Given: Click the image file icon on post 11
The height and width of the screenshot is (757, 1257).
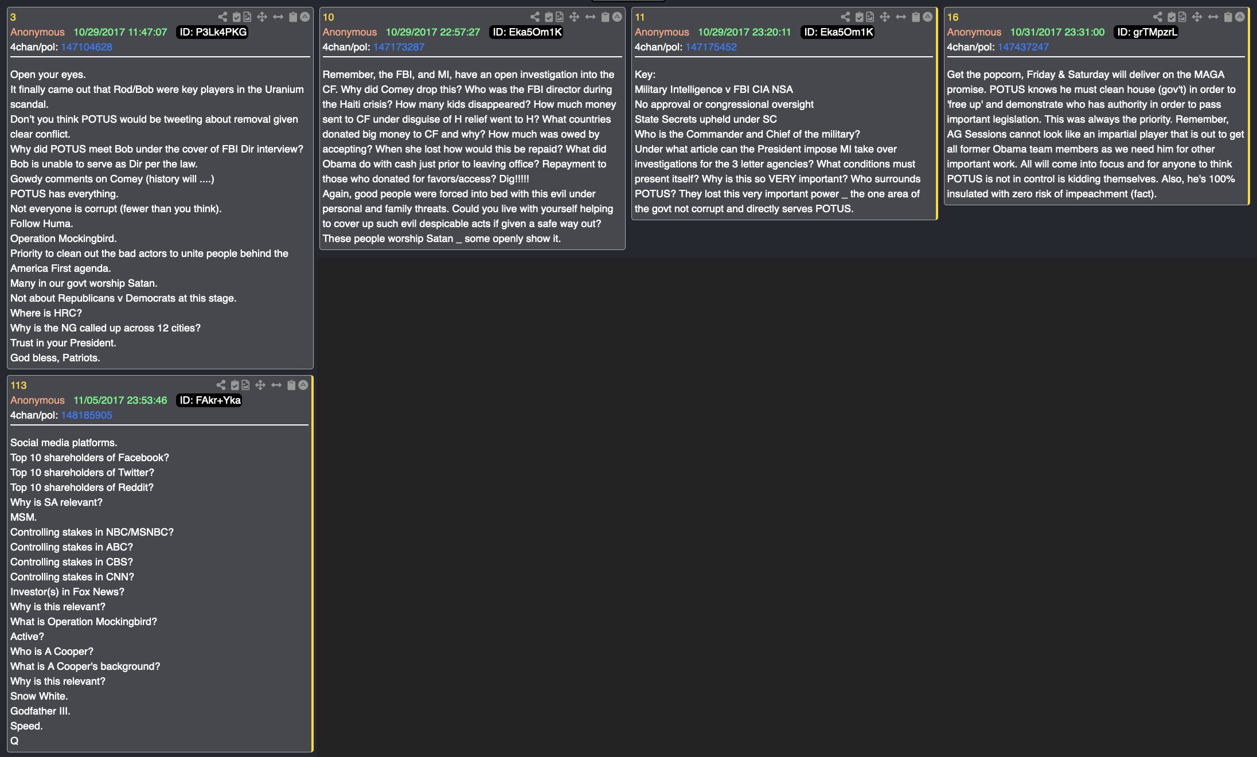Looking at the screenshot, I should (870, 17).
